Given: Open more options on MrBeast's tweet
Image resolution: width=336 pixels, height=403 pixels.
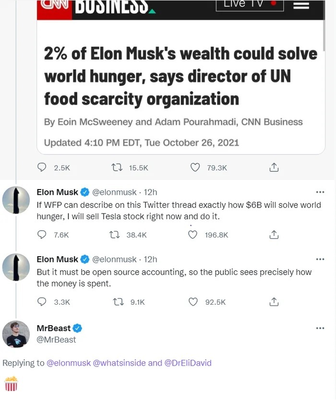Looking at the screenshot, I should pyautogui.click(x=320, y=328).
